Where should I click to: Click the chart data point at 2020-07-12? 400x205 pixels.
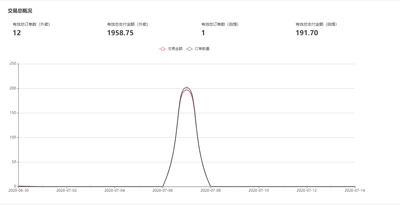pyautogui.click(x=307, y=187)
